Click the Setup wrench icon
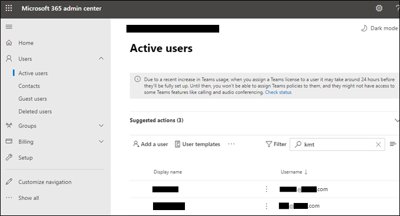Image resolution: width=400 pixels, height=216 pixels. pyautogui.click(x=9, y=157)
